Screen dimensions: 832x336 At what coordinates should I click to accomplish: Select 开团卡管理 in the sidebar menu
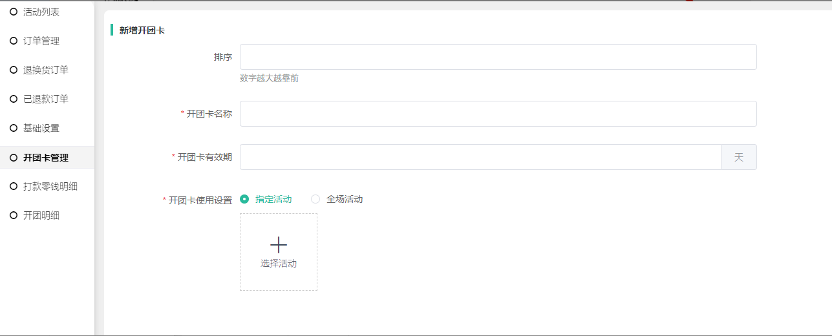coord(46,157)
